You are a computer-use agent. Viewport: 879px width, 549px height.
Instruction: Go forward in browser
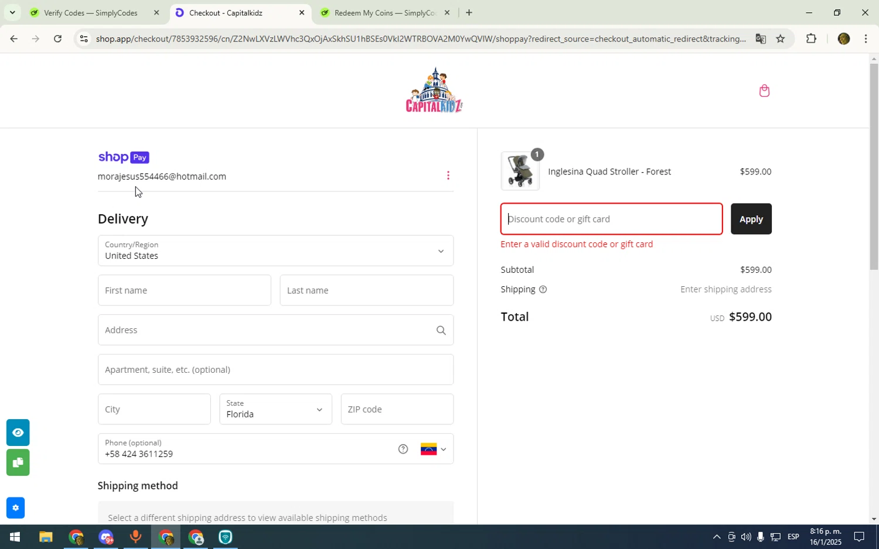click(x=36, y=39)
